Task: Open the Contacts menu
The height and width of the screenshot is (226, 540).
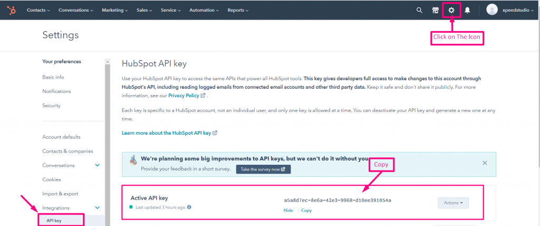Action: (x=38, y=11)
